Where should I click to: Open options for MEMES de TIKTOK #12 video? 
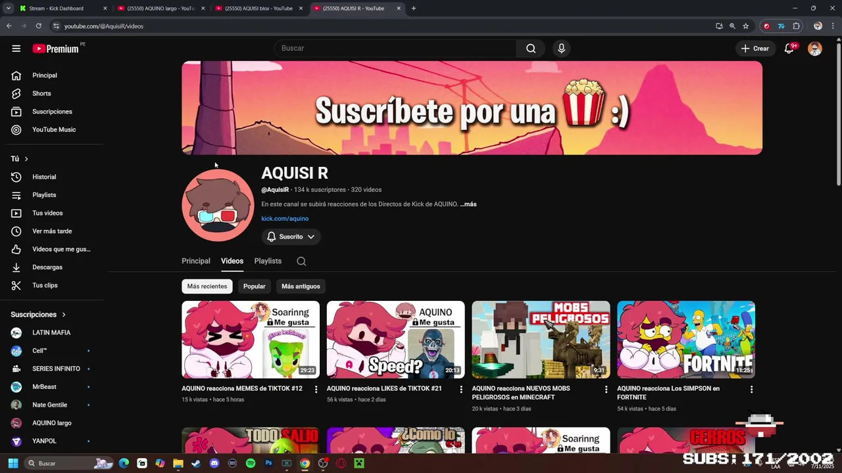pos(316,390)
